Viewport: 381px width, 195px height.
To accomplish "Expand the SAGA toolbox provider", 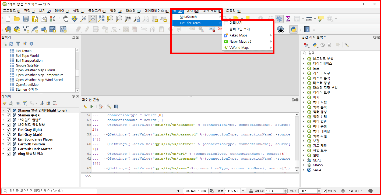I will click(304, 170).
